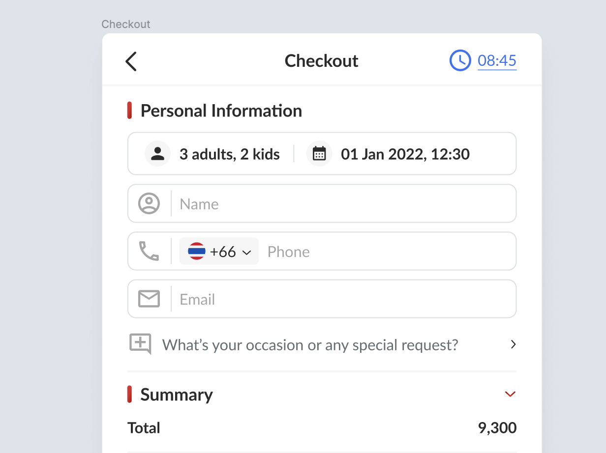Open the 3 adults, 2 kids selector

[229, 154]
